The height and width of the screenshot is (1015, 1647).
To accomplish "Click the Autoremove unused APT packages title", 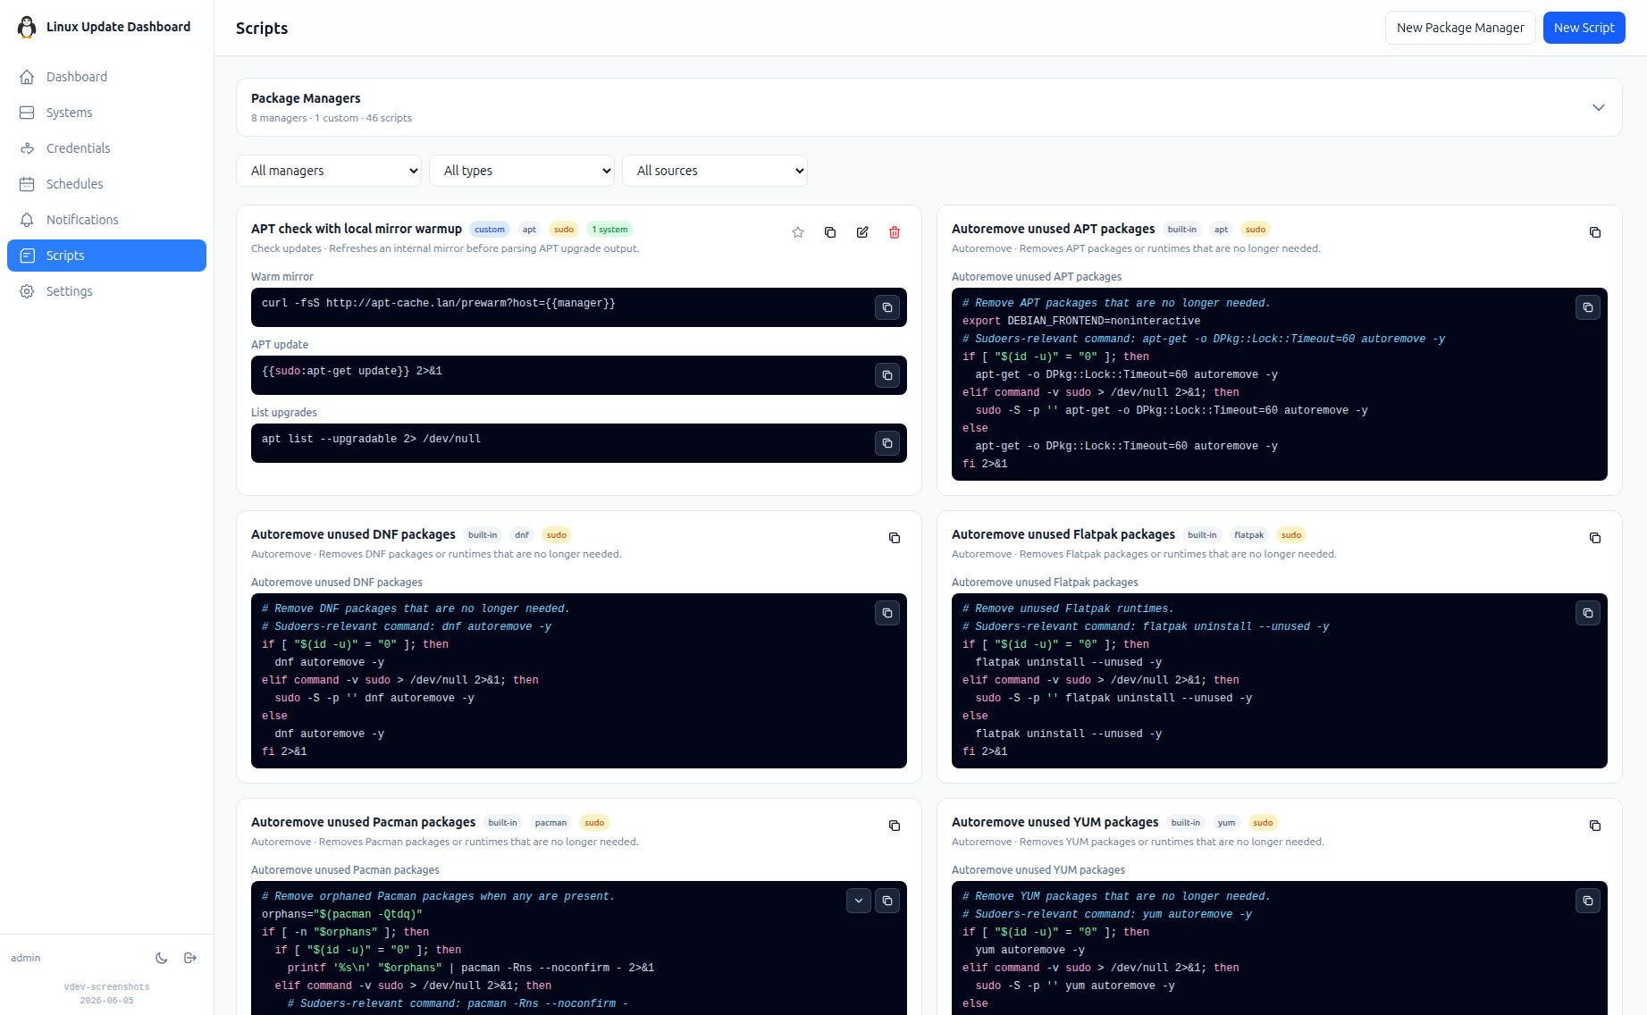I will pyautogui.click(x=1053, y=229).
